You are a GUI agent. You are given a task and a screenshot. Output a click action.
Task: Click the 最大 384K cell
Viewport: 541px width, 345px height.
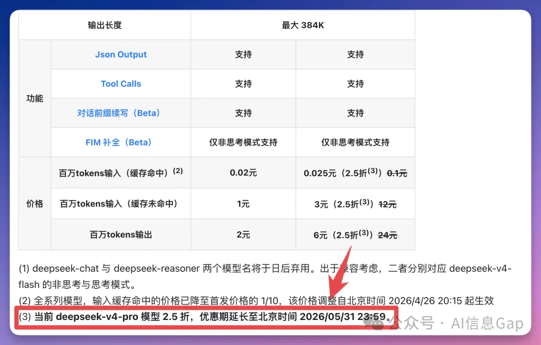point(303,25)
